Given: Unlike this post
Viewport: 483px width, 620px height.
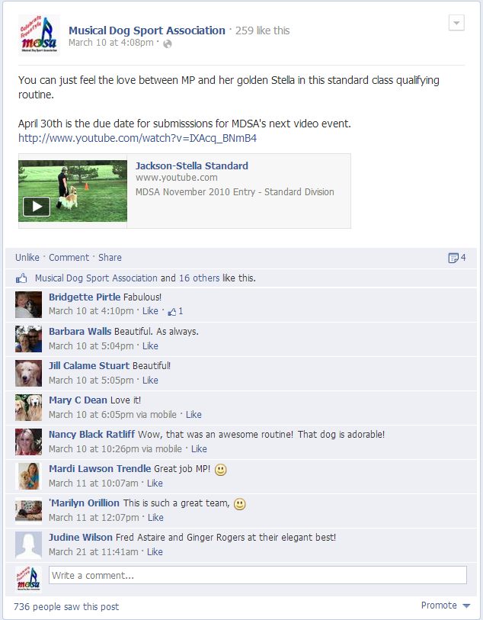Looking at the screenshot, I should coord(27,258).
